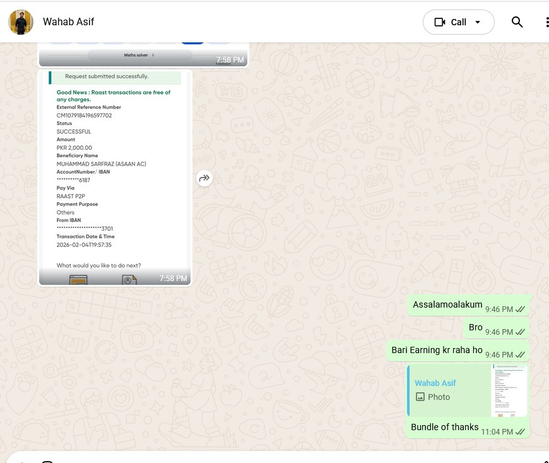The height and width of the screenshot is (463, 549).
Task: Click the video camera icon in Call button
Action: click(x=440, y=22)
